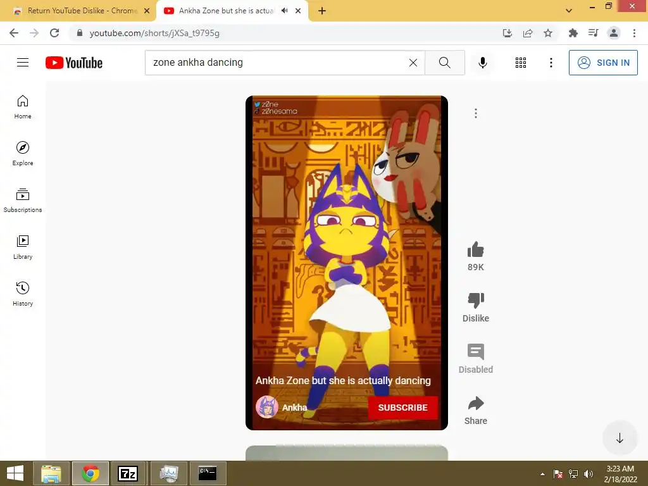Open Subscriptions in the sidebar

click(x=23, y=201)
